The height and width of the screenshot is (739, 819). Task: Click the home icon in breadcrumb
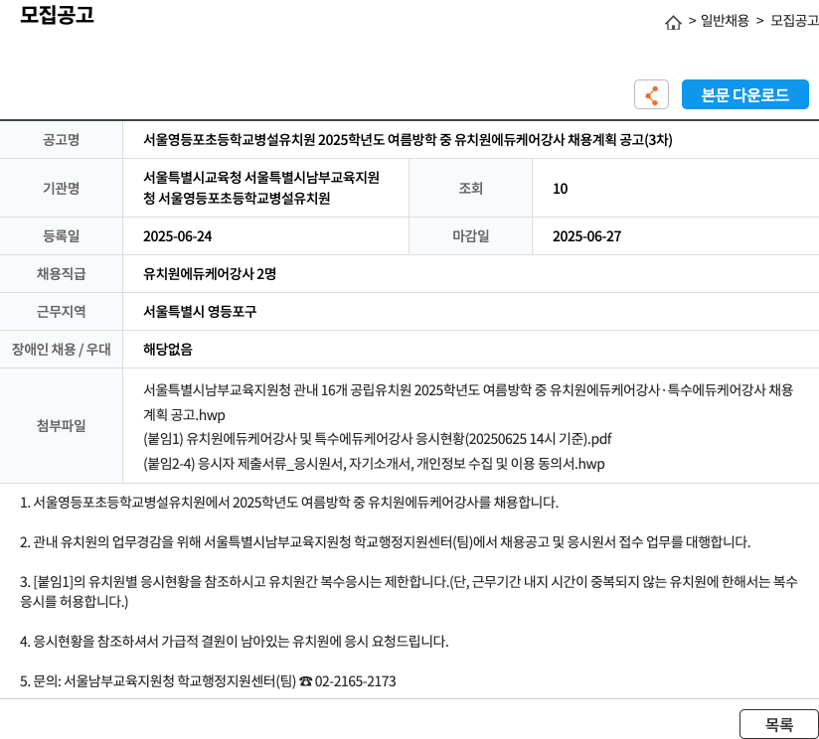point(673,22)
